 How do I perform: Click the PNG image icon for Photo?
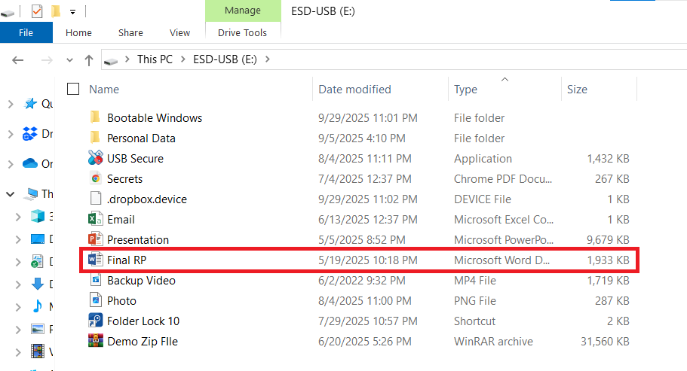pos(96,300)
